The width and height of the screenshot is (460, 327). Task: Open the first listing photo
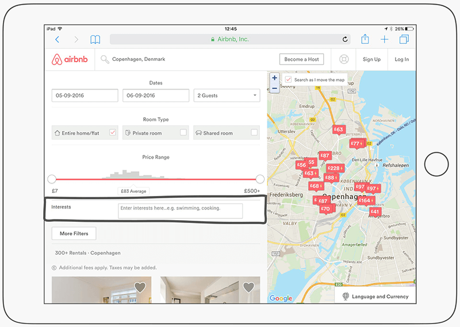(102, 290)
